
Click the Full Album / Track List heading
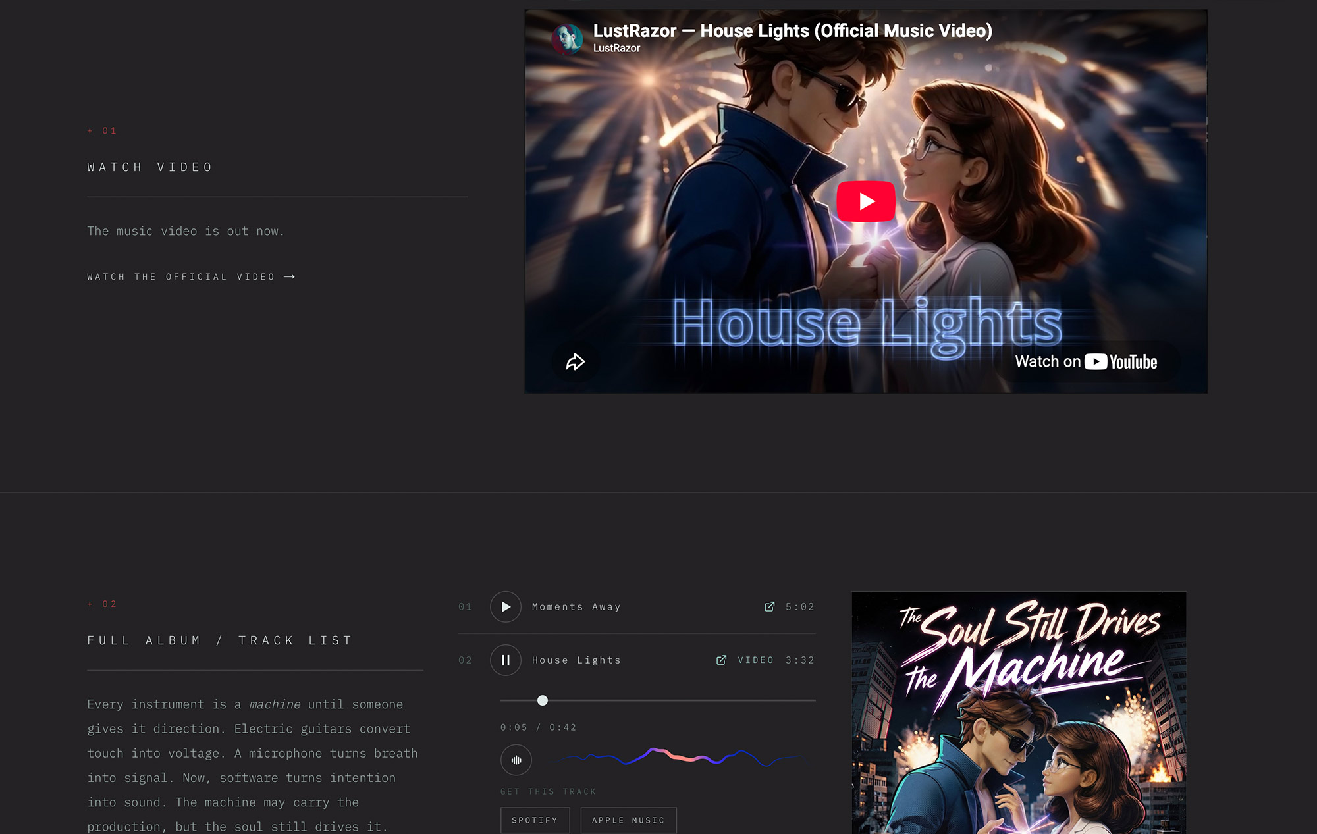pos(220,640)
